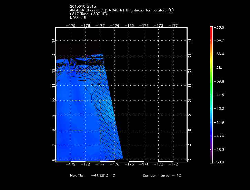Select the red top of the color bar

point(211,29)
